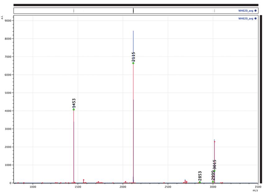Select the peak label text 2853
Viewport: 264px width, 192px height.
click(x=200, y=176)
